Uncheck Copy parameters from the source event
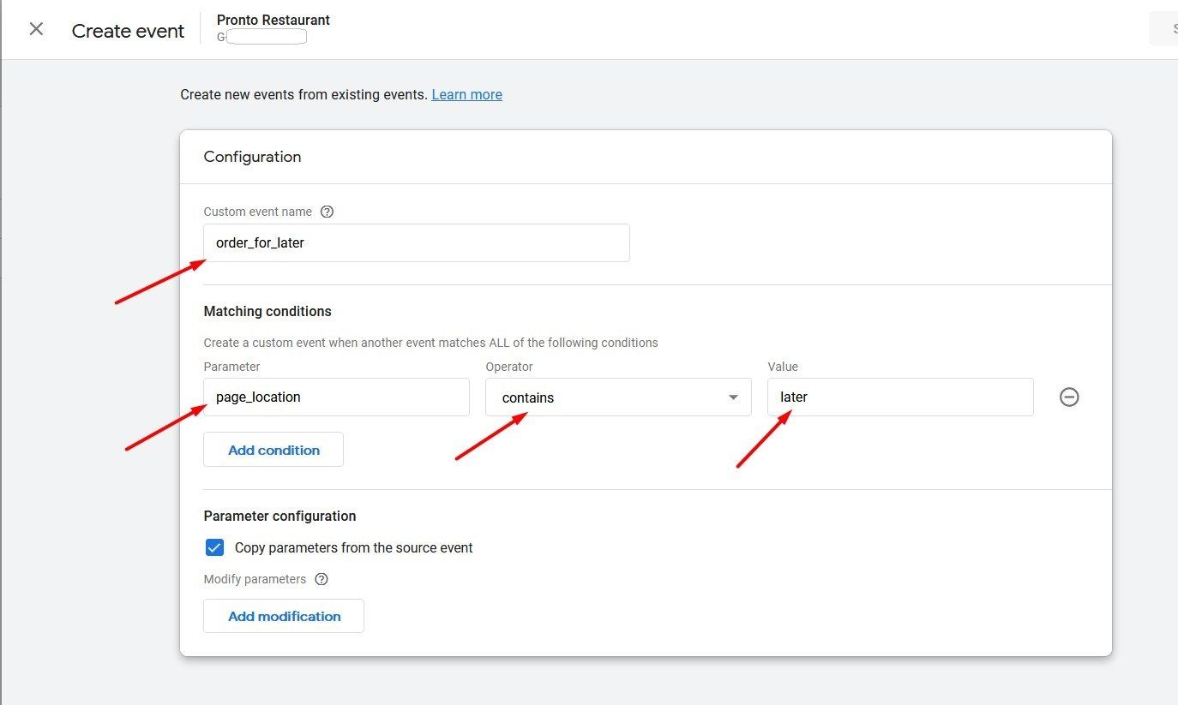 pyautogui.click(x=215, y=547)
